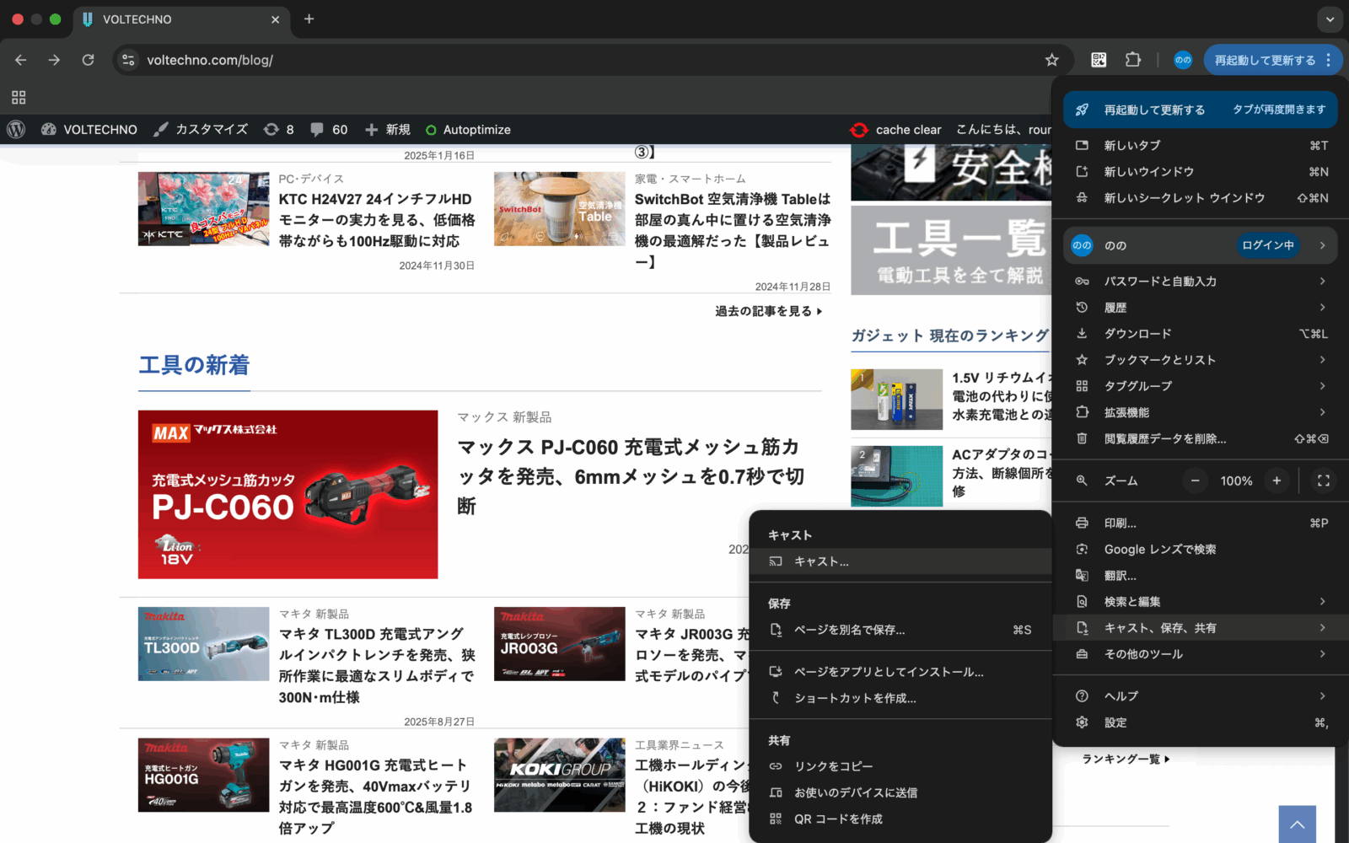This screenshot has height=843, width=1349.
Task: Click the HG001G heat gun thumbnail
Action: (x=203, y=775)
